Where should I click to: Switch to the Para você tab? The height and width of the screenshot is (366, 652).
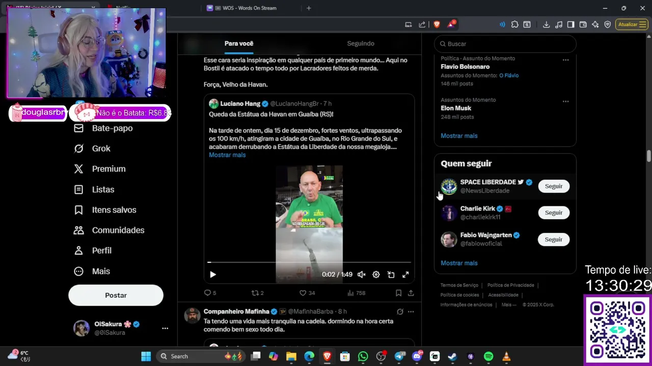click(239, 44)
